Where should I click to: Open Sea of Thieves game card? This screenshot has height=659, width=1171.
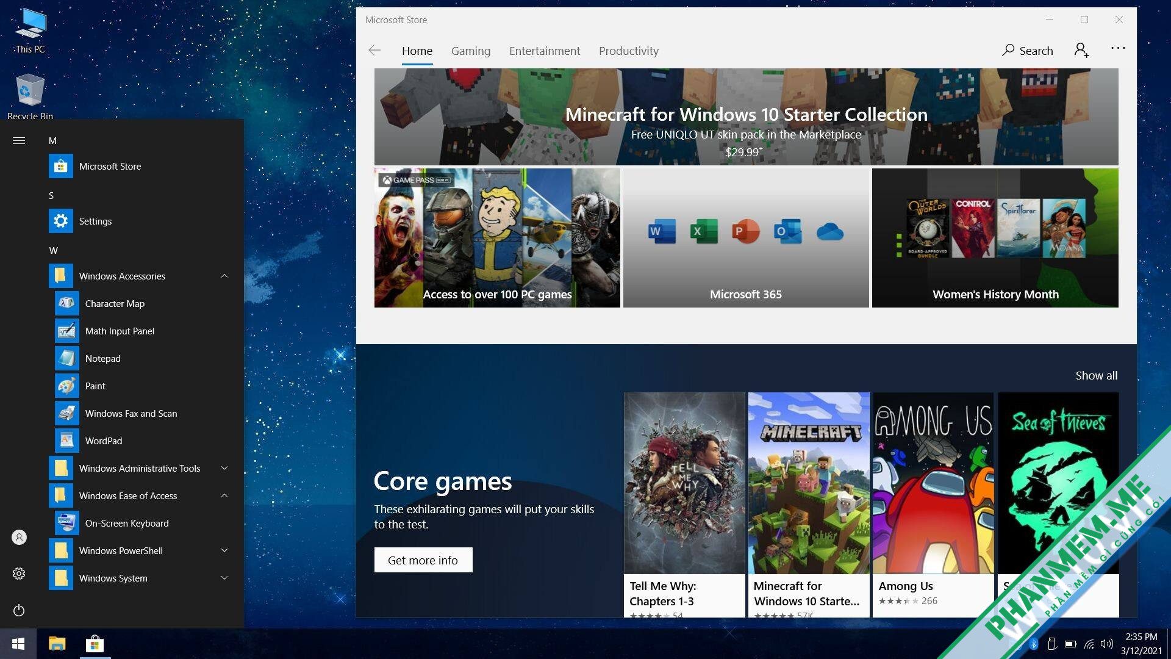(x=1058, y=505)
